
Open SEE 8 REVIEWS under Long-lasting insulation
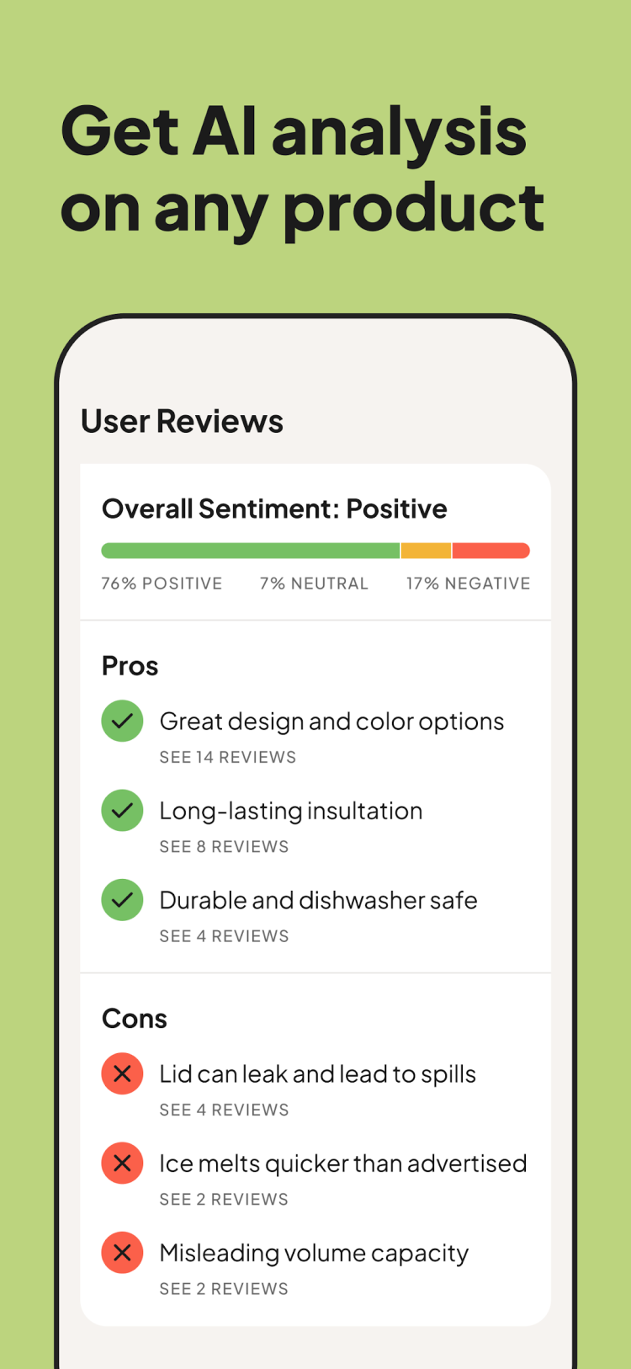(224, 847)
